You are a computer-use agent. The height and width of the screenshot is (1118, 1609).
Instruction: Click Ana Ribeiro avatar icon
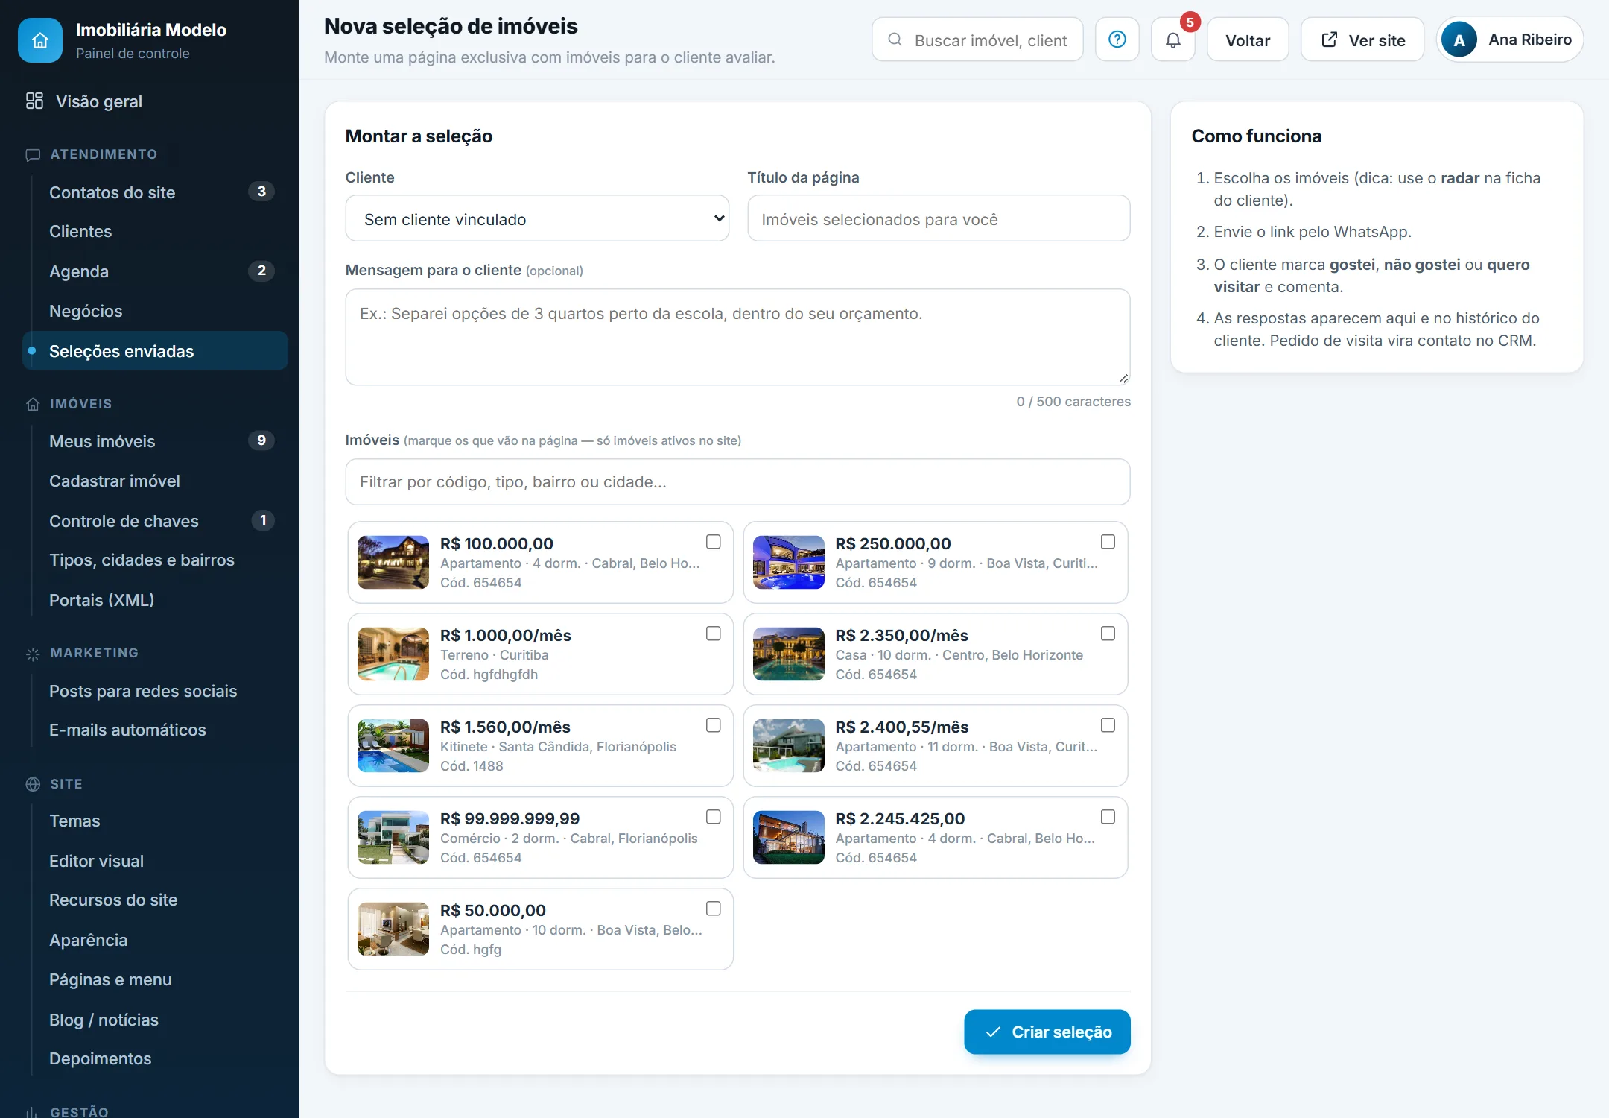tap(1459, 40)
